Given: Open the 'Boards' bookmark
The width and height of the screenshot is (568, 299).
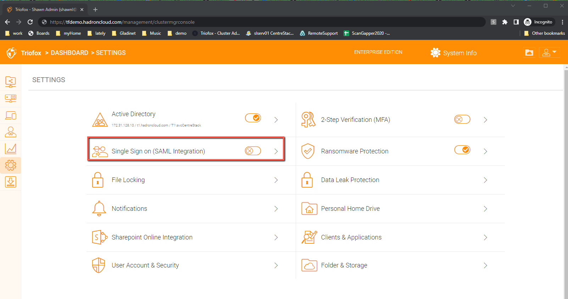Looking at the screenshot, I should [x=39, y=33].
